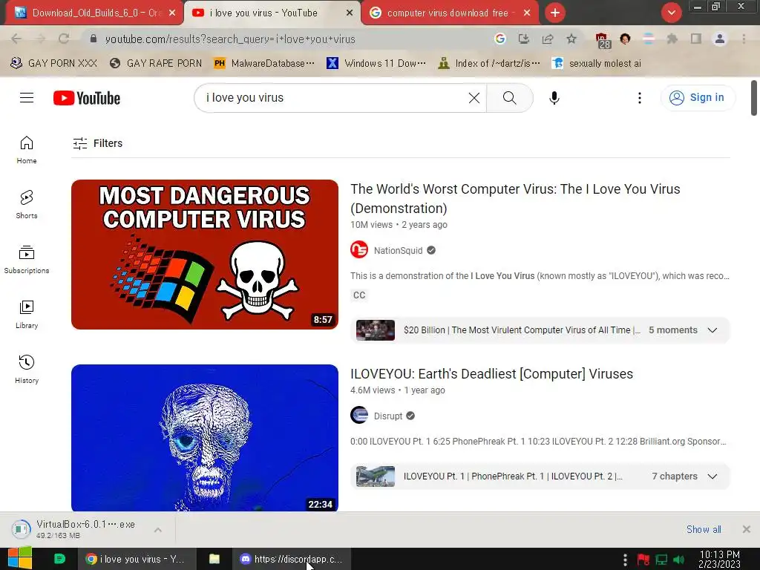Open the File Explorer taskbar icon
Image resolution: width=760 pixels, height=570 pixels.
[x=214, y=559]
